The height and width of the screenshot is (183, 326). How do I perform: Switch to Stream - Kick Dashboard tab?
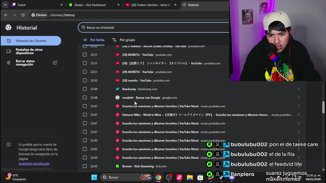[x=94, y=5]
